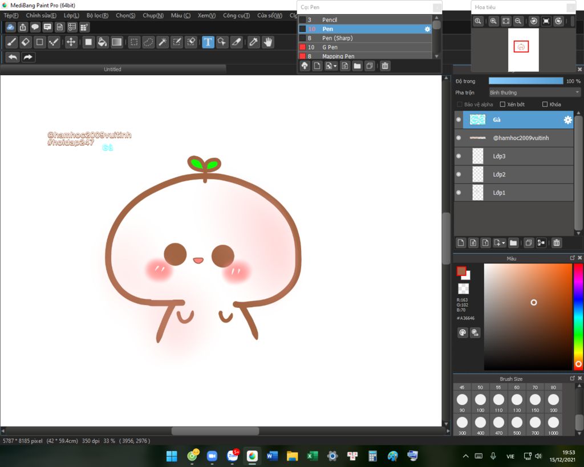Open the Công cụ(T) menu
The height and width of the screenshot is (467, 584).
(x=236, y=15)
